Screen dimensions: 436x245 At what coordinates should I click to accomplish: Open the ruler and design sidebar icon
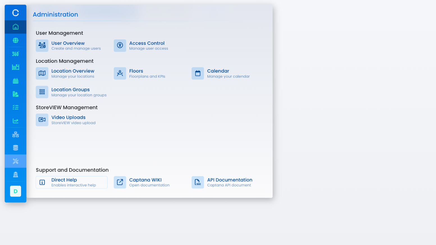tap(15, 94)
